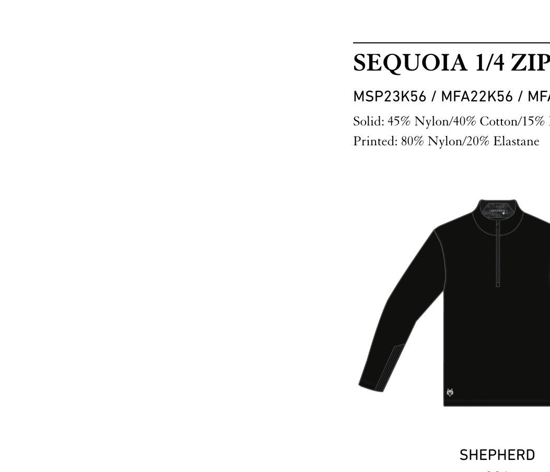Click the zipper pull at the collar
The image size is (550, 472).
(497, 225)
